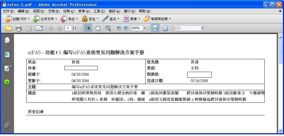284x136 pixels.
Task: Expand the 创建 PDF dropdown arrow
Action: tap(29, 19)
